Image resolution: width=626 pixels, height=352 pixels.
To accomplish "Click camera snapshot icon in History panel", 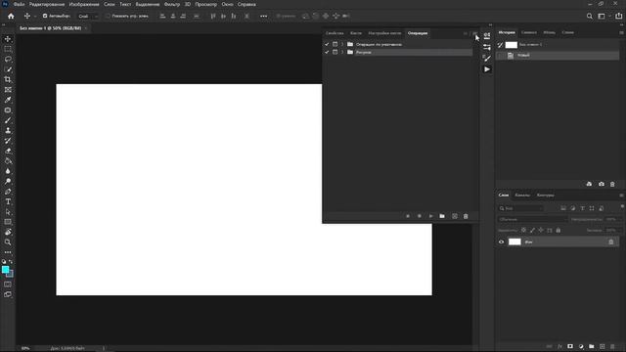I will (602, 184).
